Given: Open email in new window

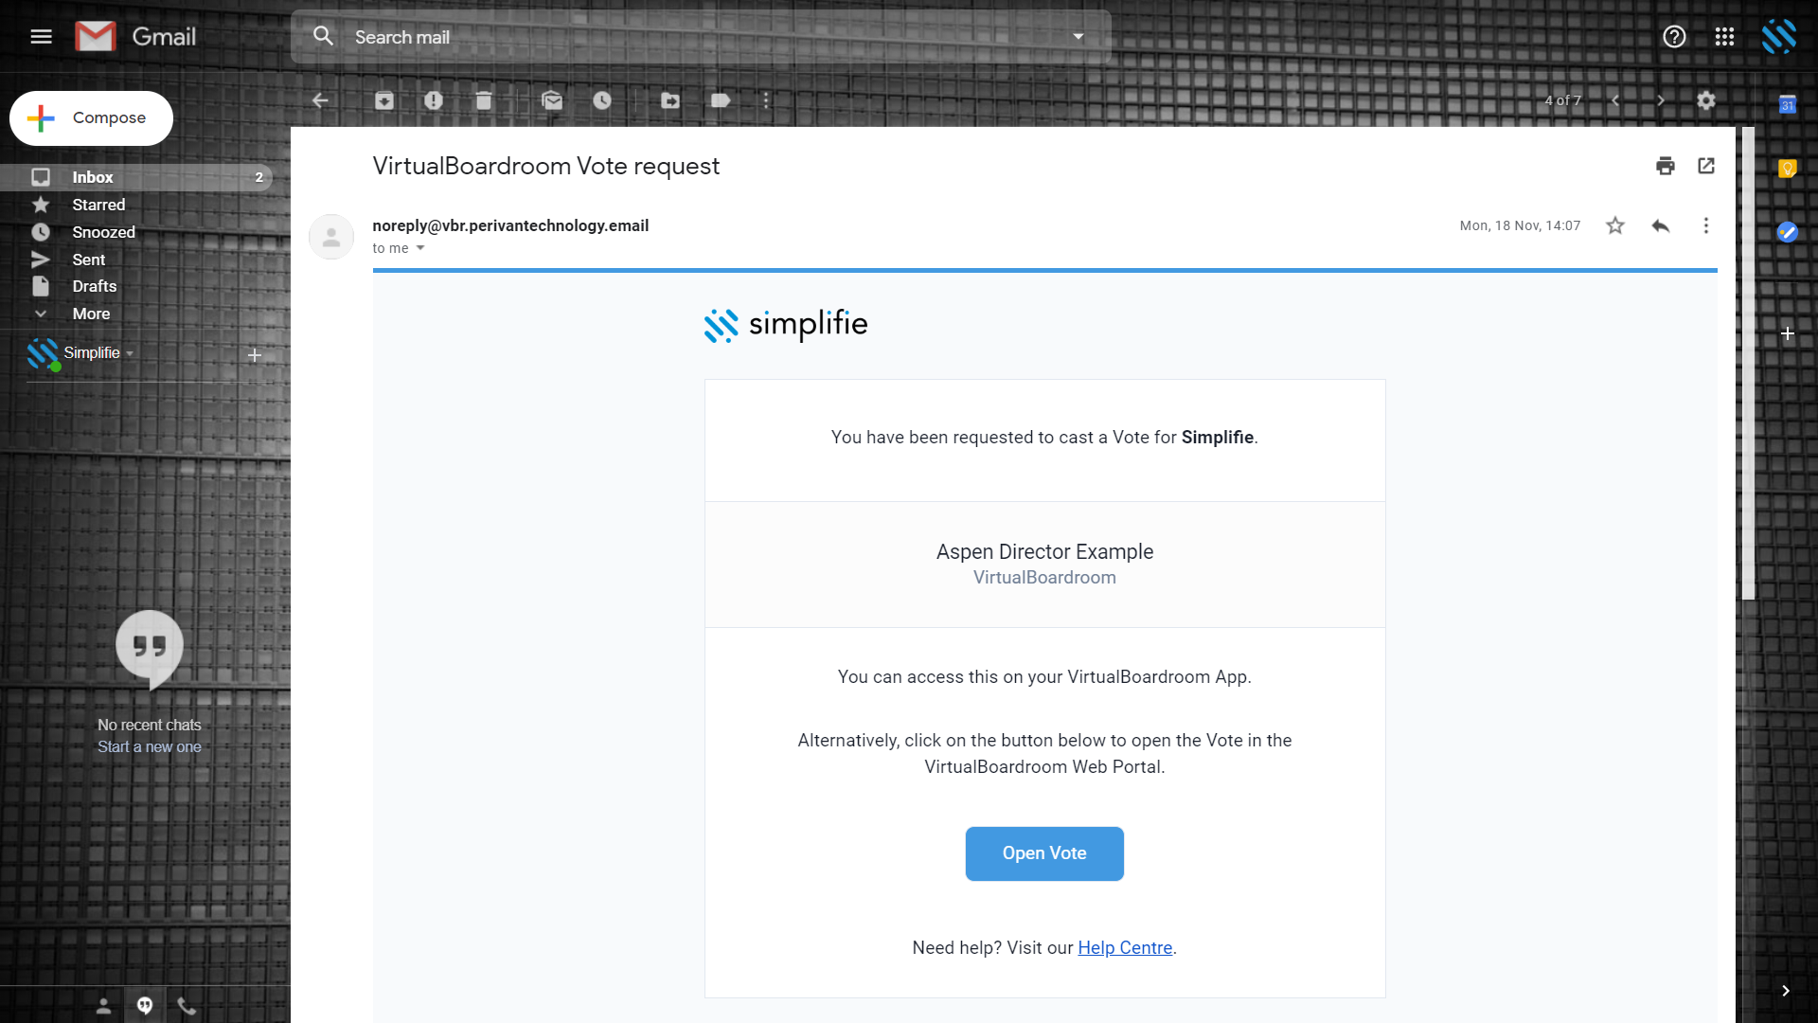Looking at the screenshot, I should pos(1706,167).
